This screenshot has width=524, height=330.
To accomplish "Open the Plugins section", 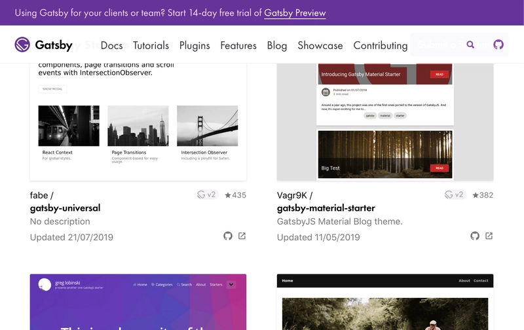I will 195,45.
